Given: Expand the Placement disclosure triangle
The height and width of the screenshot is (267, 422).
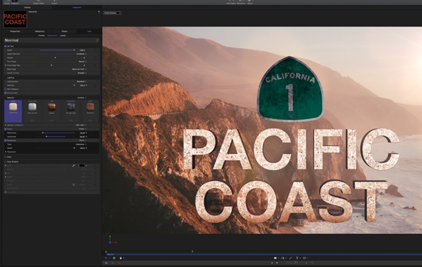Looking at the screenshot, I should click(6, 151).
